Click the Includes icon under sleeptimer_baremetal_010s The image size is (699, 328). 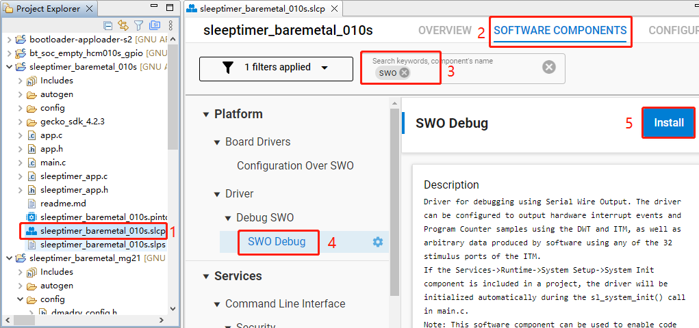31,81
